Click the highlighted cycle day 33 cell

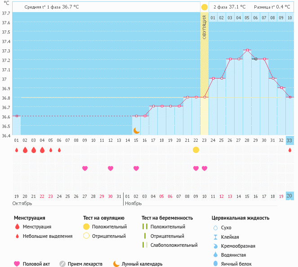[290, 140]
